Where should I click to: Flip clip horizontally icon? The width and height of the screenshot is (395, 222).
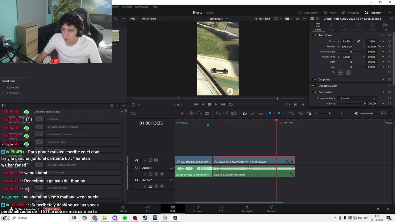point(340,72)
